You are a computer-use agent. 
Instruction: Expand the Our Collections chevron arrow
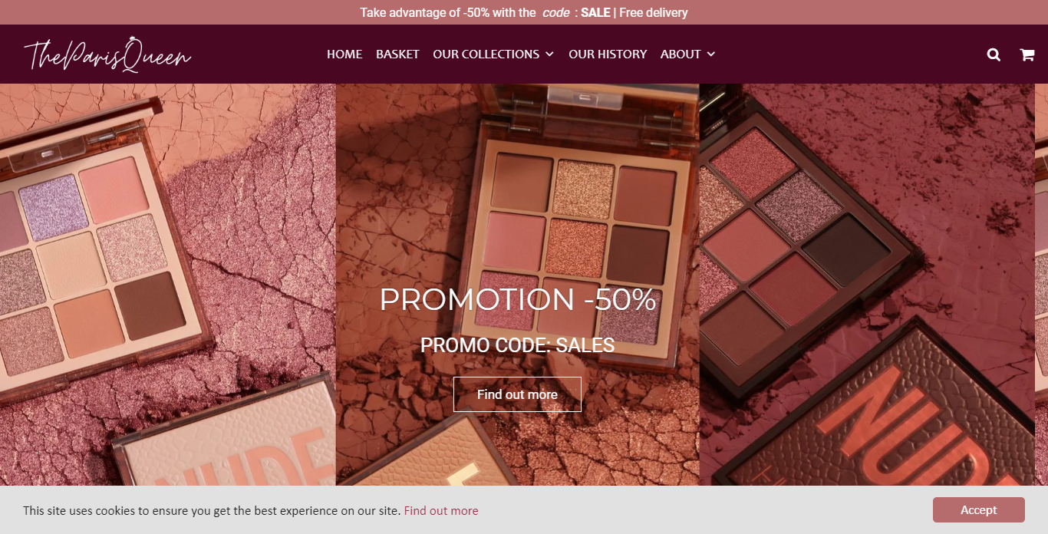tap(549, 54)
